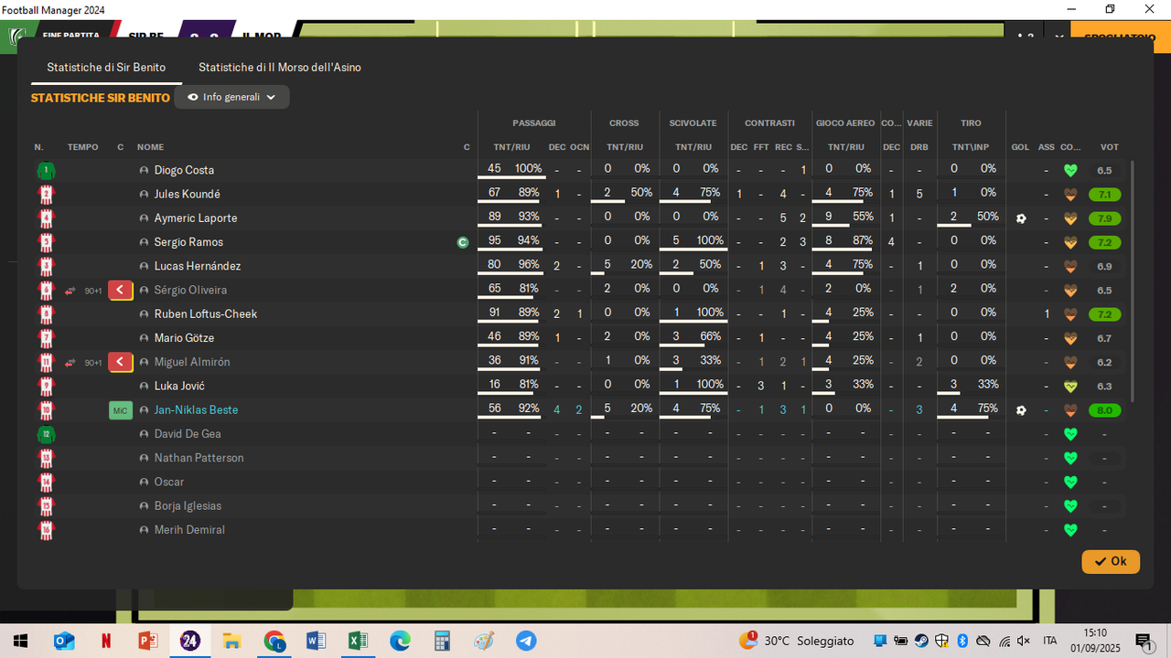Open Telegram from the taskbar
1171x658 pixels.
click(x=526, y=641)
